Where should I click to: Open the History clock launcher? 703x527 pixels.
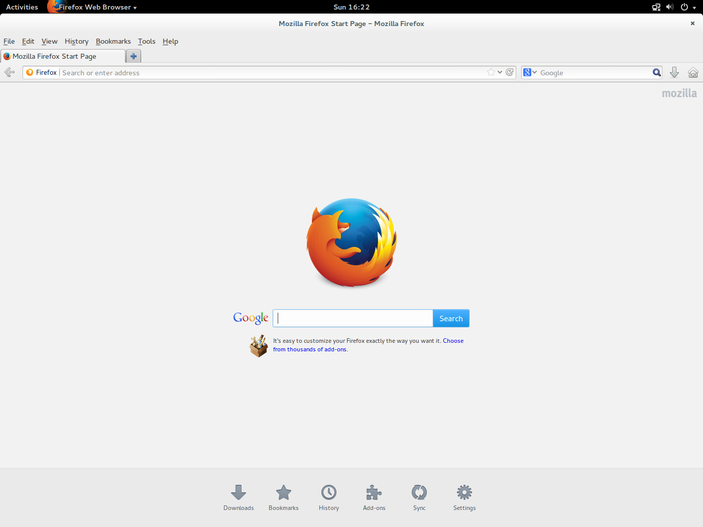coord(329,497)
